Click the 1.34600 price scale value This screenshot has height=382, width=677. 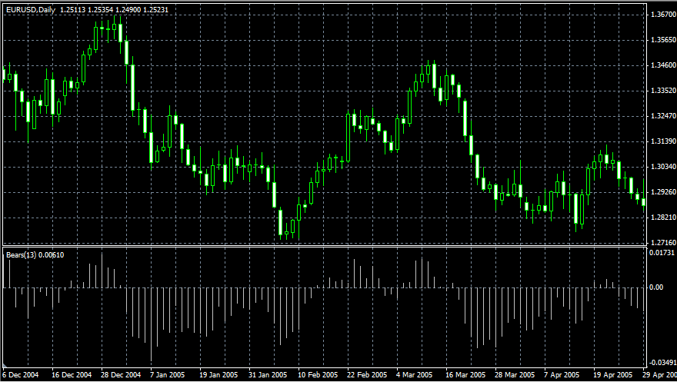coord(662,65)
